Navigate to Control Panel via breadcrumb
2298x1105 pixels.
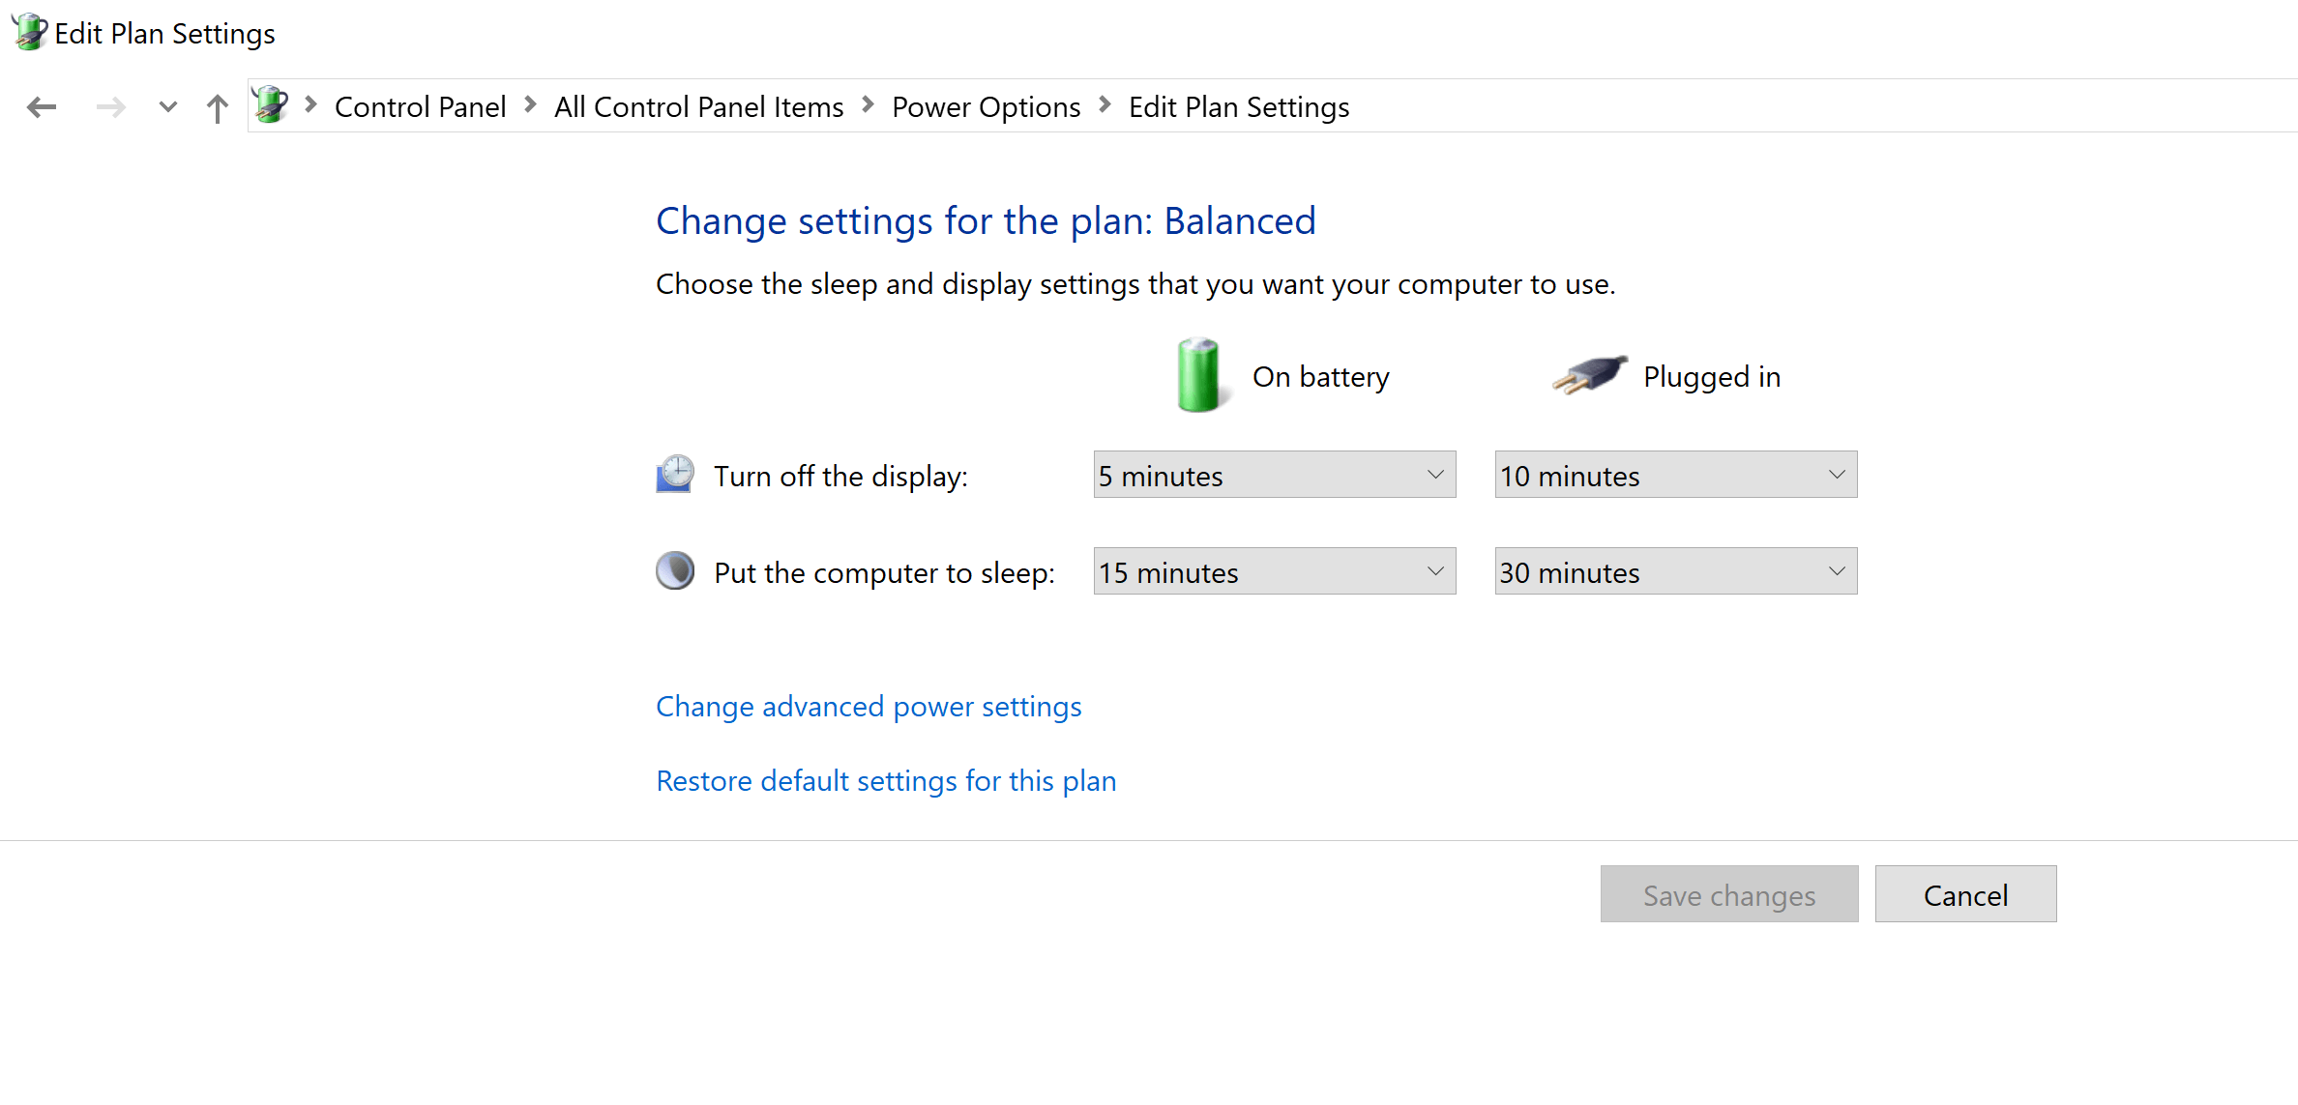tap(420, 106)
